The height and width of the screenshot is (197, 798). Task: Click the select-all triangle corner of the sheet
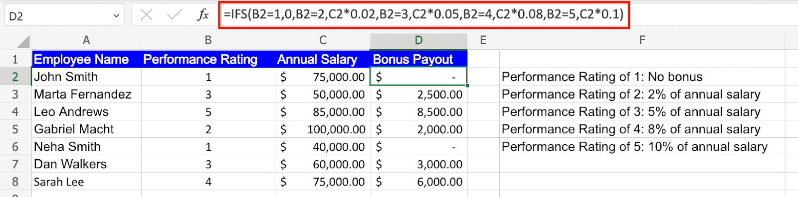[x=23, y=41]
